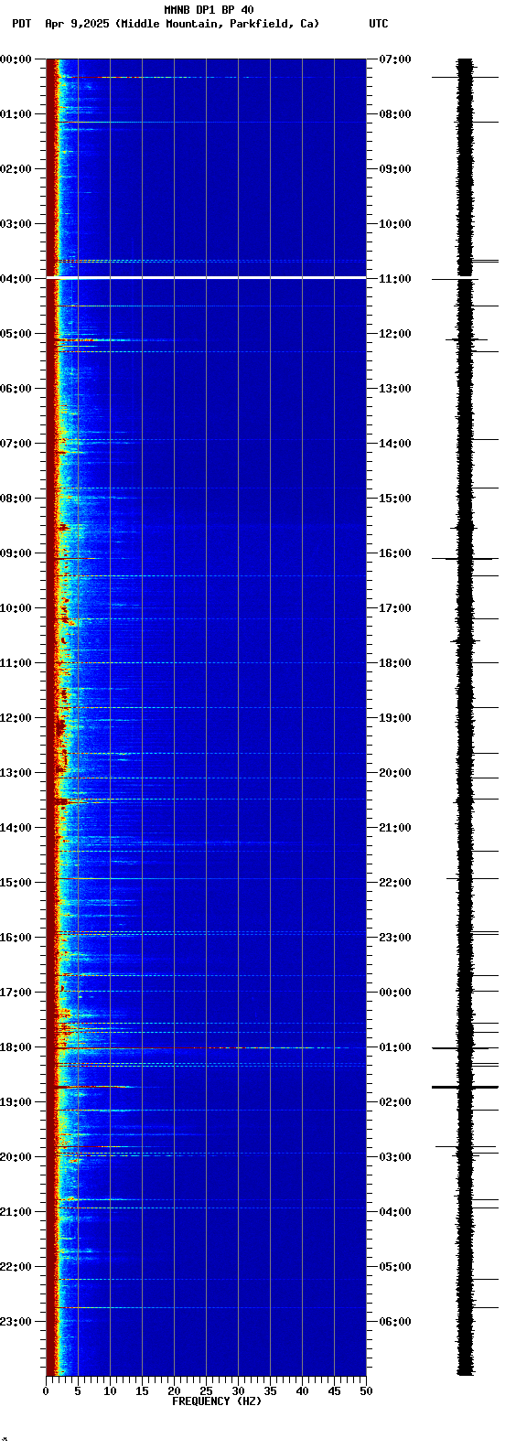
Task: Select the UTC axis label '17:00'
Action: 395,608
